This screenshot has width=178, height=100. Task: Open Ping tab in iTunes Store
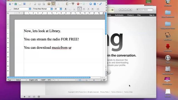139,15
